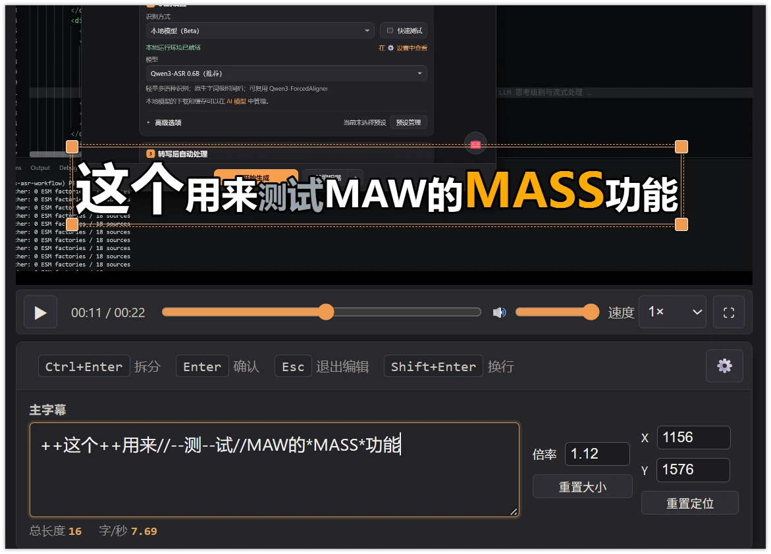Open the playback speed 1× dropdown
The height and width of the screenshot is (554, 771).
672,312
